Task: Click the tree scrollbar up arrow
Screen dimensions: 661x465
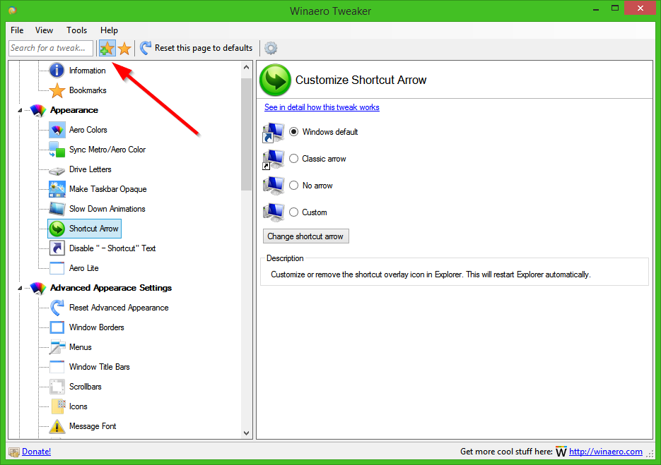Action: point(247,67)
